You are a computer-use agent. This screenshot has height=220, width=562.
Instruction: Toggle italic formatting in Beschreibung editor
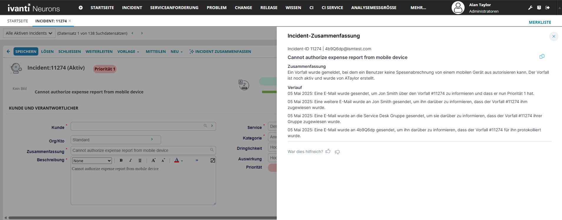[130, 160]
